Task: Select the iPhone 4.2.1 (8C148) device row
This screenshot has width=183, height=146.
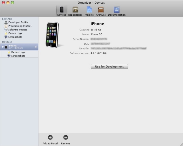Action: click(x=19, y=47)
